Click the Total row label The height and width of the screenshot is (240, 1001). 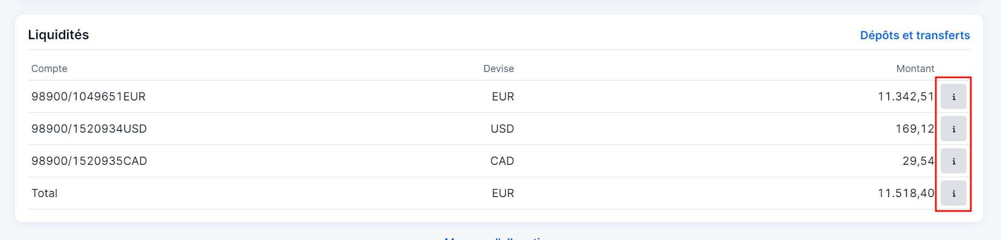44,193
